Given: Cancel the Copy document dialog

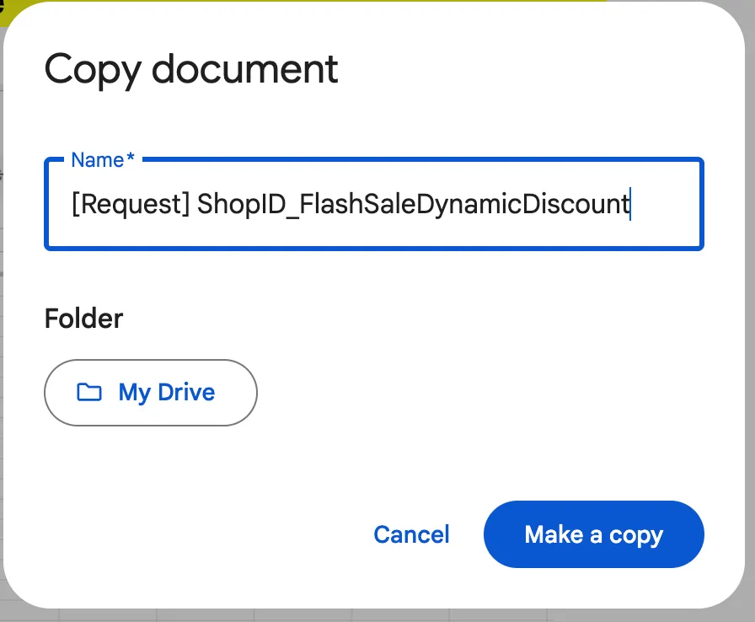Looking at the screenshot, I should click(x=412, y=534).
